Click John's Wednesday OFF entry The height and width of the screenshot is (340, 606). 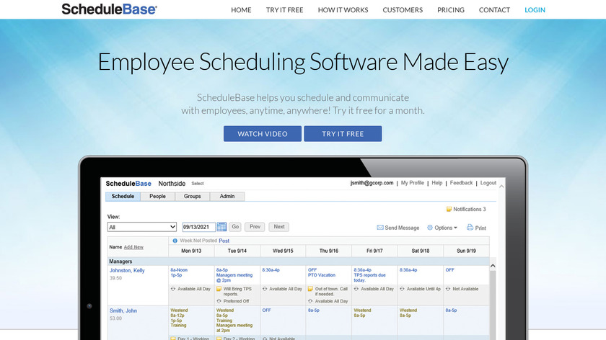[266, 310]
